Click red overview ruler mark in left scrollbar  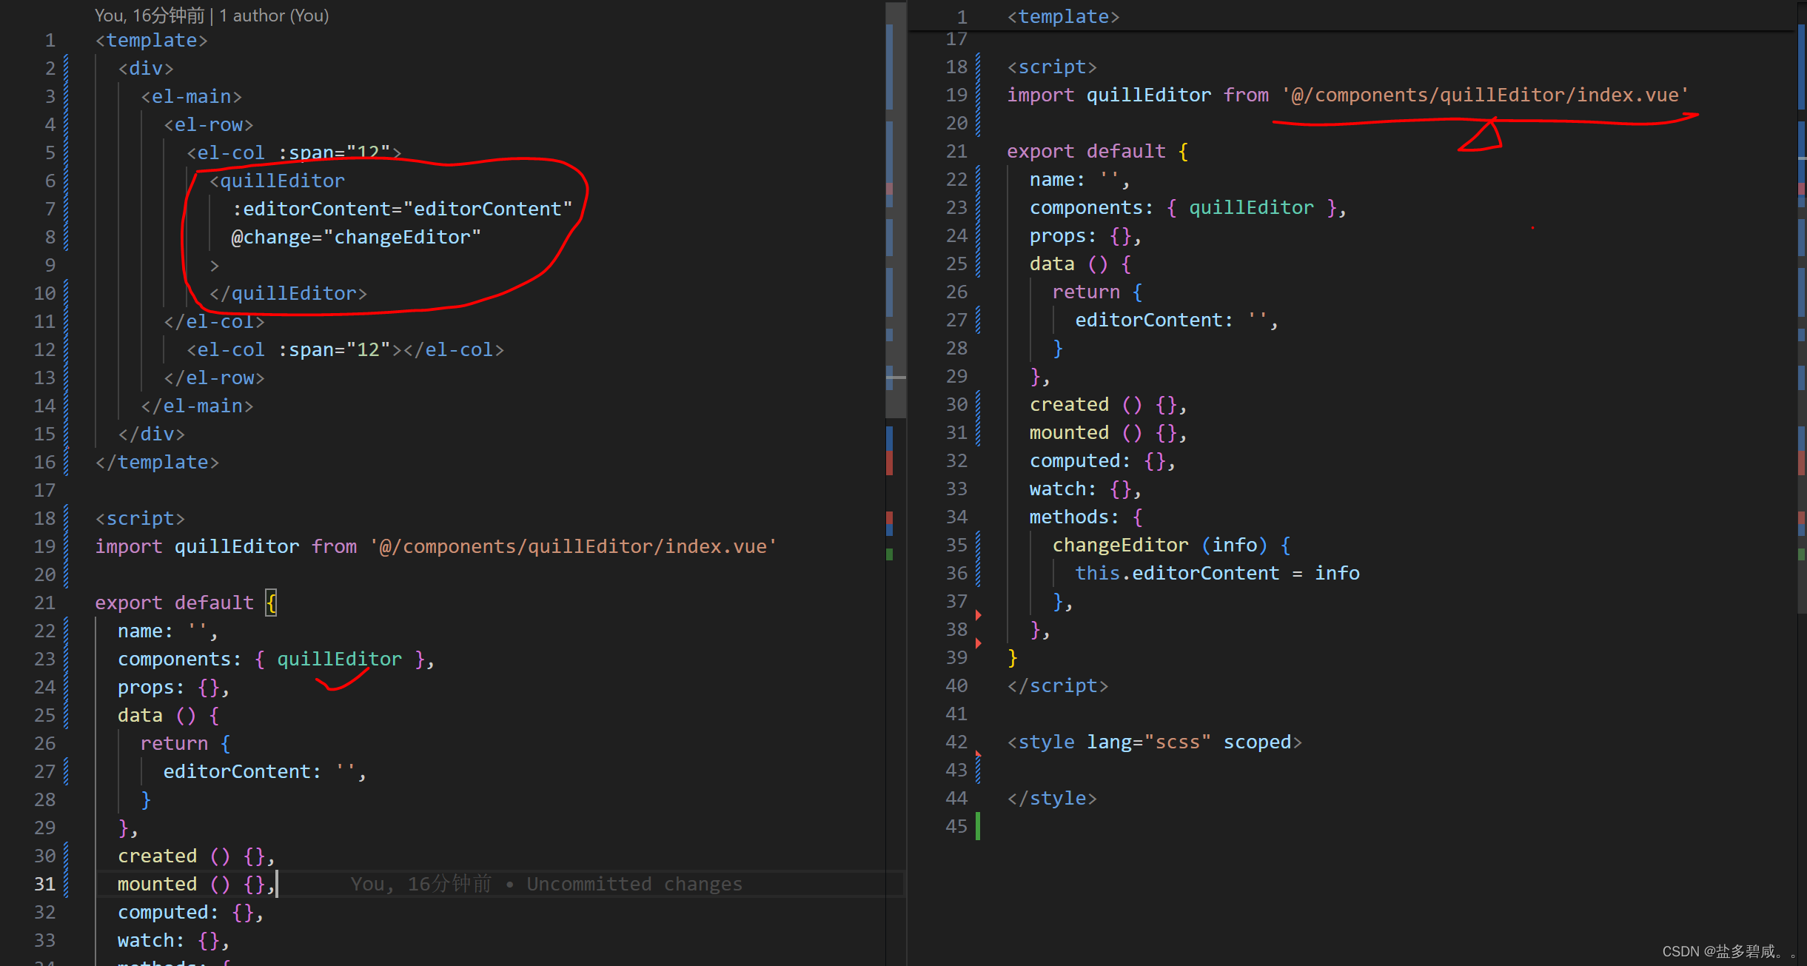889,463
